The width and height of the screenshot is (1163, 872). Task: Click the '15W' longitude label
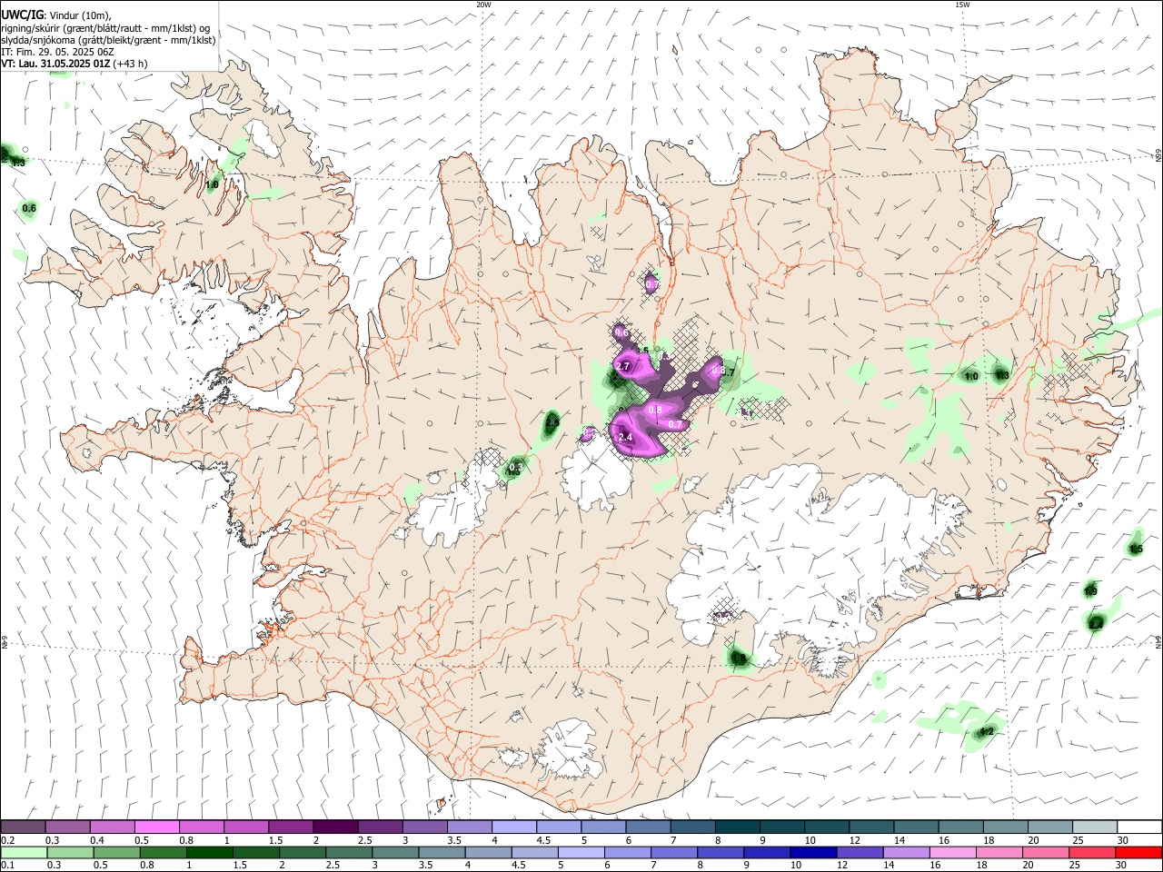(x=962, y=5)
